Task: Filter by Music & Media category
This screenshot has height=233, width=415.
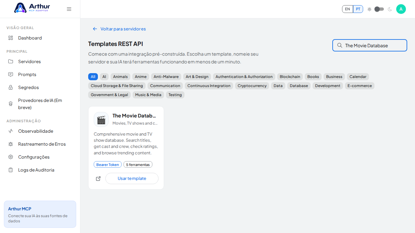Action: (148, 95)
